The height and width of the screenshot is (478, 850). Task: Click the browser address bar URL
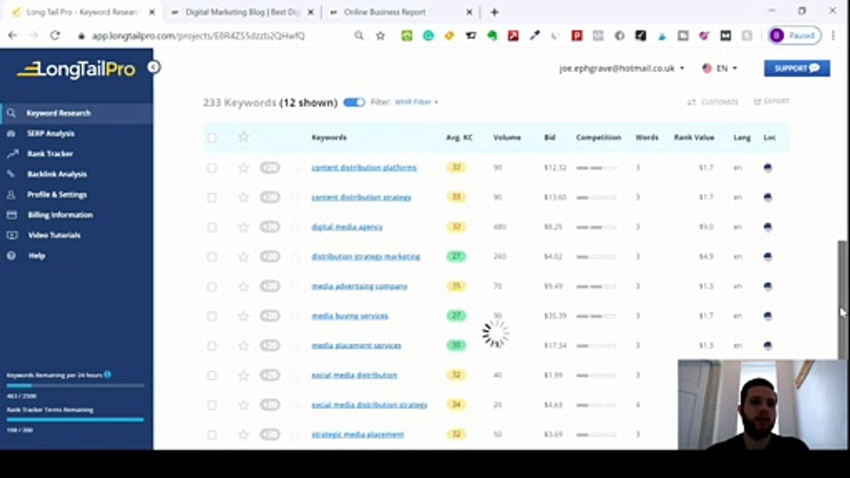198,36
